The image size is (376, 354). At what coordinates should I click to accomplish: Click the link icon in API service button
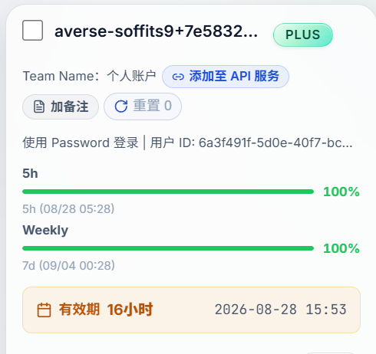click(178, 77)
